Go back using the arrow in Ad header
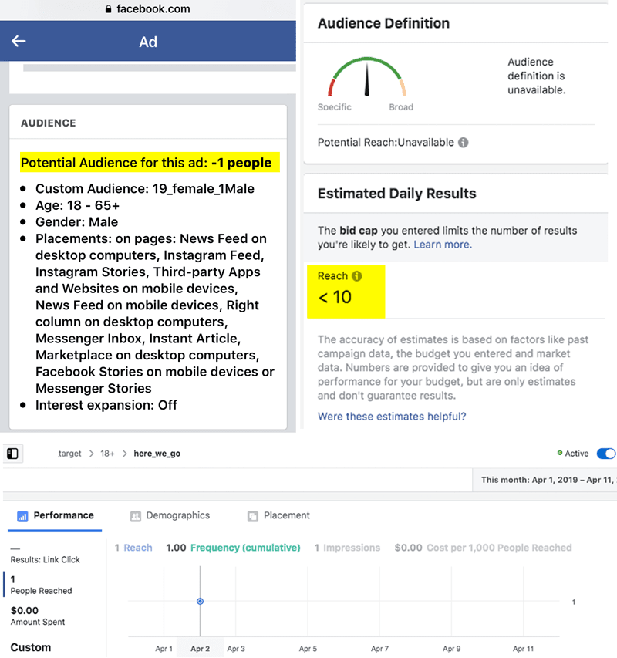The width and height of the screenshot is (617, 658). click(x=19, y=41)
